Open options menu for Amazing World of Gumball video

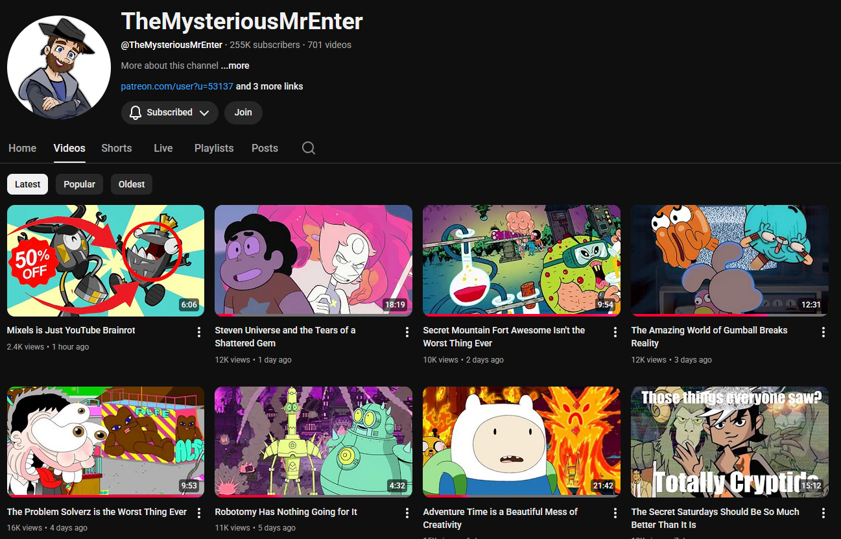click(823, 332)
